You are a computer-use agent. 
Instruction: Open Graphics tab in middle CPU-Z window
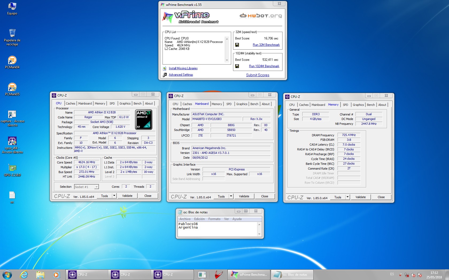(242, 104)
